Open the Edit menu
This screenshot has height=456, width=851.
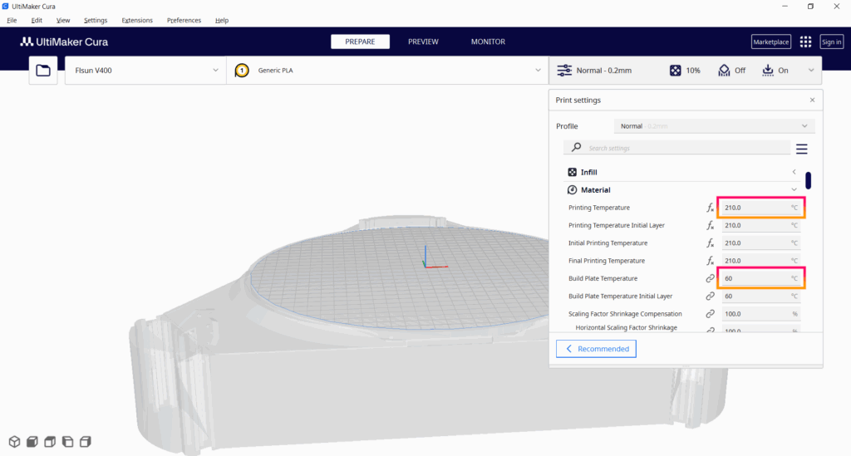click(37, 20)
